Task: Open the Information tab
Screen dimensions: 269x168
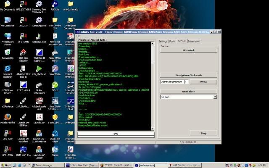Action: click(194, 41)
